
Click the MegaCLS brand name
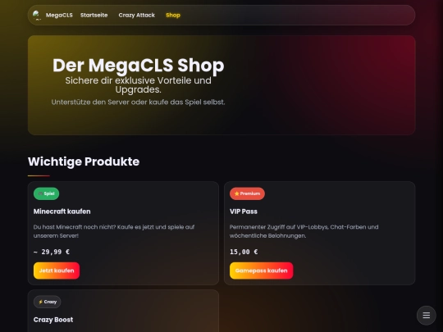[x=59, y=16]
